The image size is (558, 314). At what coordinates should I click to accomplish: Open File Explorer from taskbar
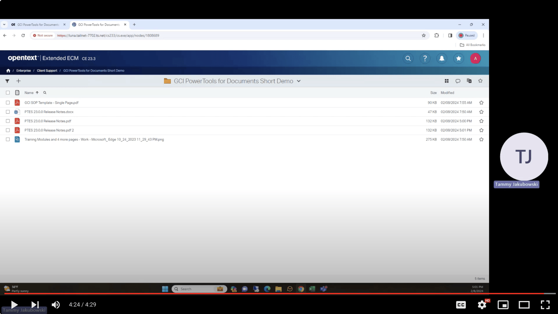[278, 289]
